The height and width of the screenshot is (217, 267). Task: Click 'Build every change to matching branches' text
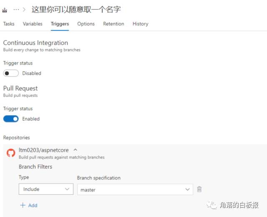(x=42, y=50)
